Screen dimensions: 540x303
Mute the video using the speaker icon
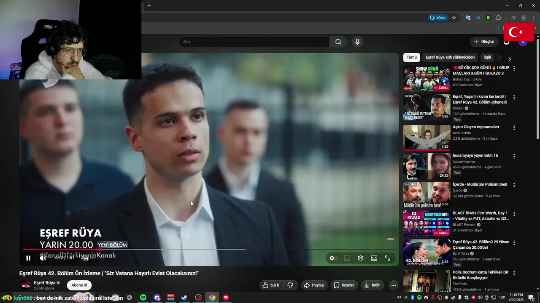43,258
